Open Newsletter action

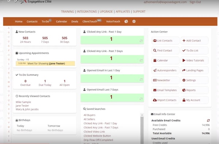click(165, 80)
